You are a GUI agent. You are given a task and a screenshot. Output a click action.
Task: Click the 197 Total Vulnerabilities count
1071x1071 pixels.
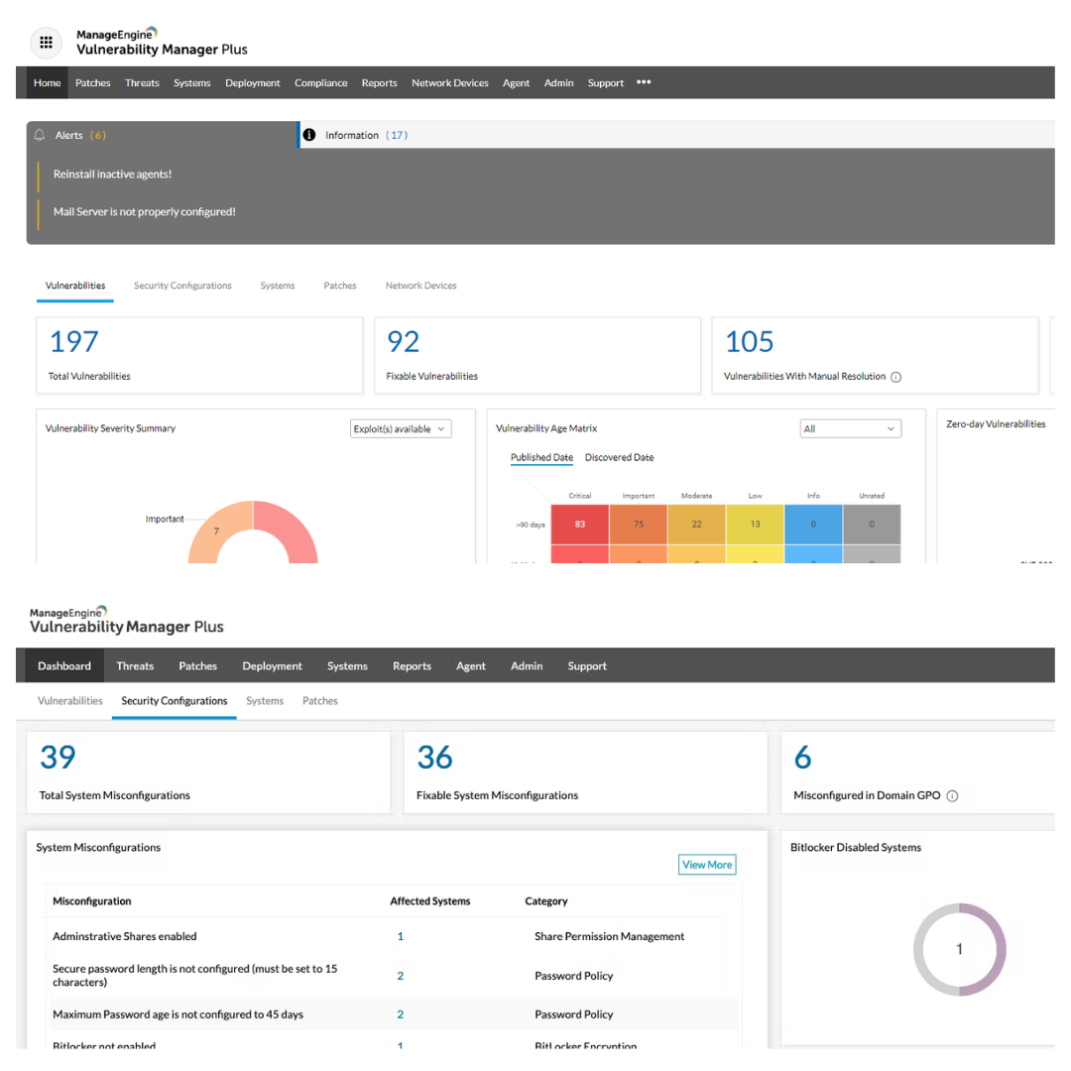74,341
